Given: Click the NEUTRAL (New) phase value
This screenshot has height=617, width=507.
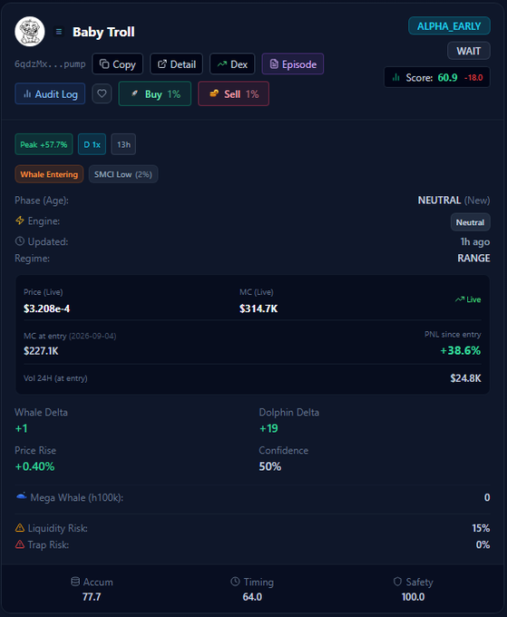Looking at the screenshot, I should pos(453,201).
